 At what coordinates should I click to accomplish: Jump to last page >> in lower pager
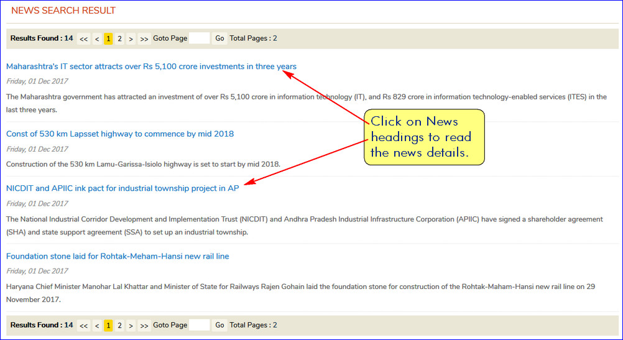click(144, 325)
